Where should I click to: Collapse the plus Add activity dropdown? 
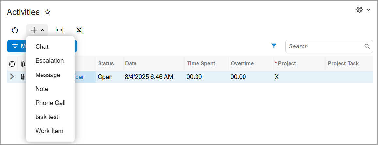(37, 30)
